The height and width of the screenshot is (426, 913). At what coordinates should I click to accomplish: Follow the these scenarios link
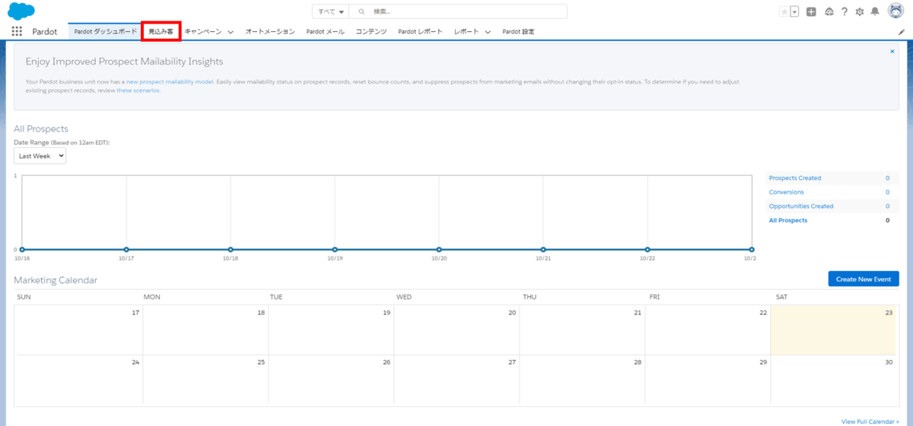138,90
